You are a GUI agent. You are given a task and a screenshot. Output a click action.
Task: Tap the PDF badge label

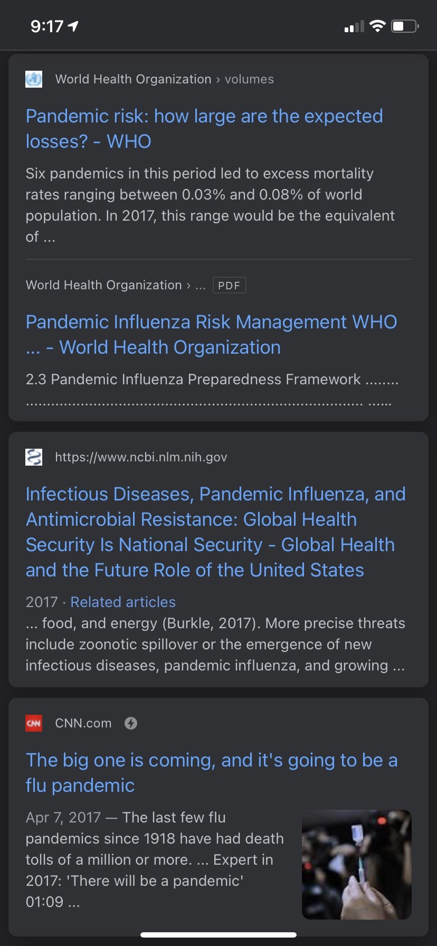[229, 286]
